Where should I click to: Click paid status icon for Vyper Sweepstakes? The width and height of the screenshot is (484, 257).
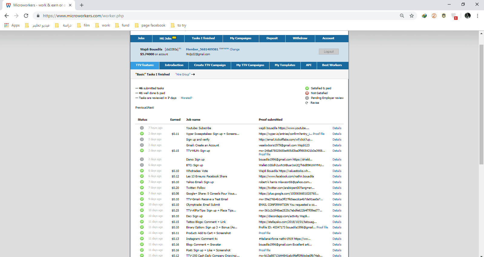click(142, 134)
